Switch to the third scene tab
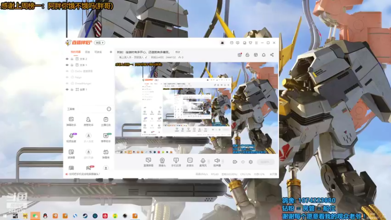The width and height of the screenshot is (391, 220). (x=98, y=52)
